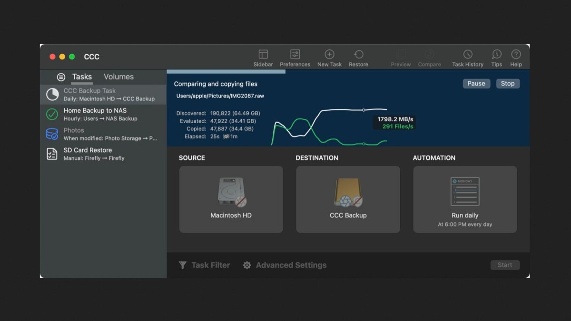Switch to the Volumes tab

pos(118,77)
